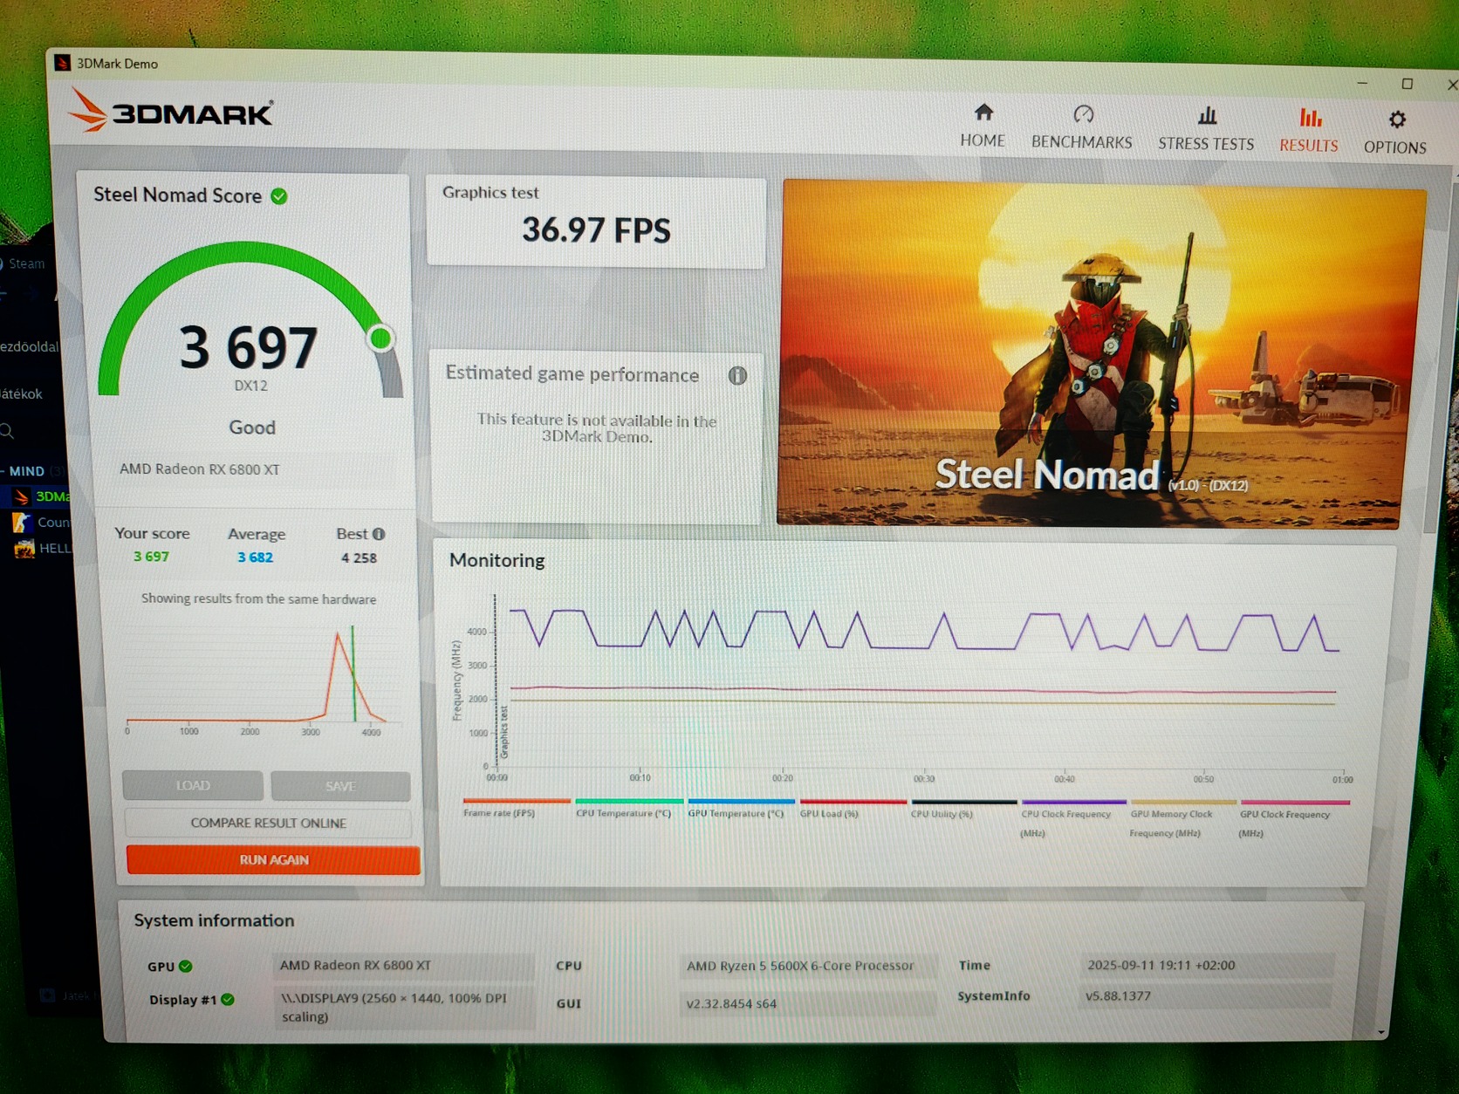Open the HOME section

[983, 126]
